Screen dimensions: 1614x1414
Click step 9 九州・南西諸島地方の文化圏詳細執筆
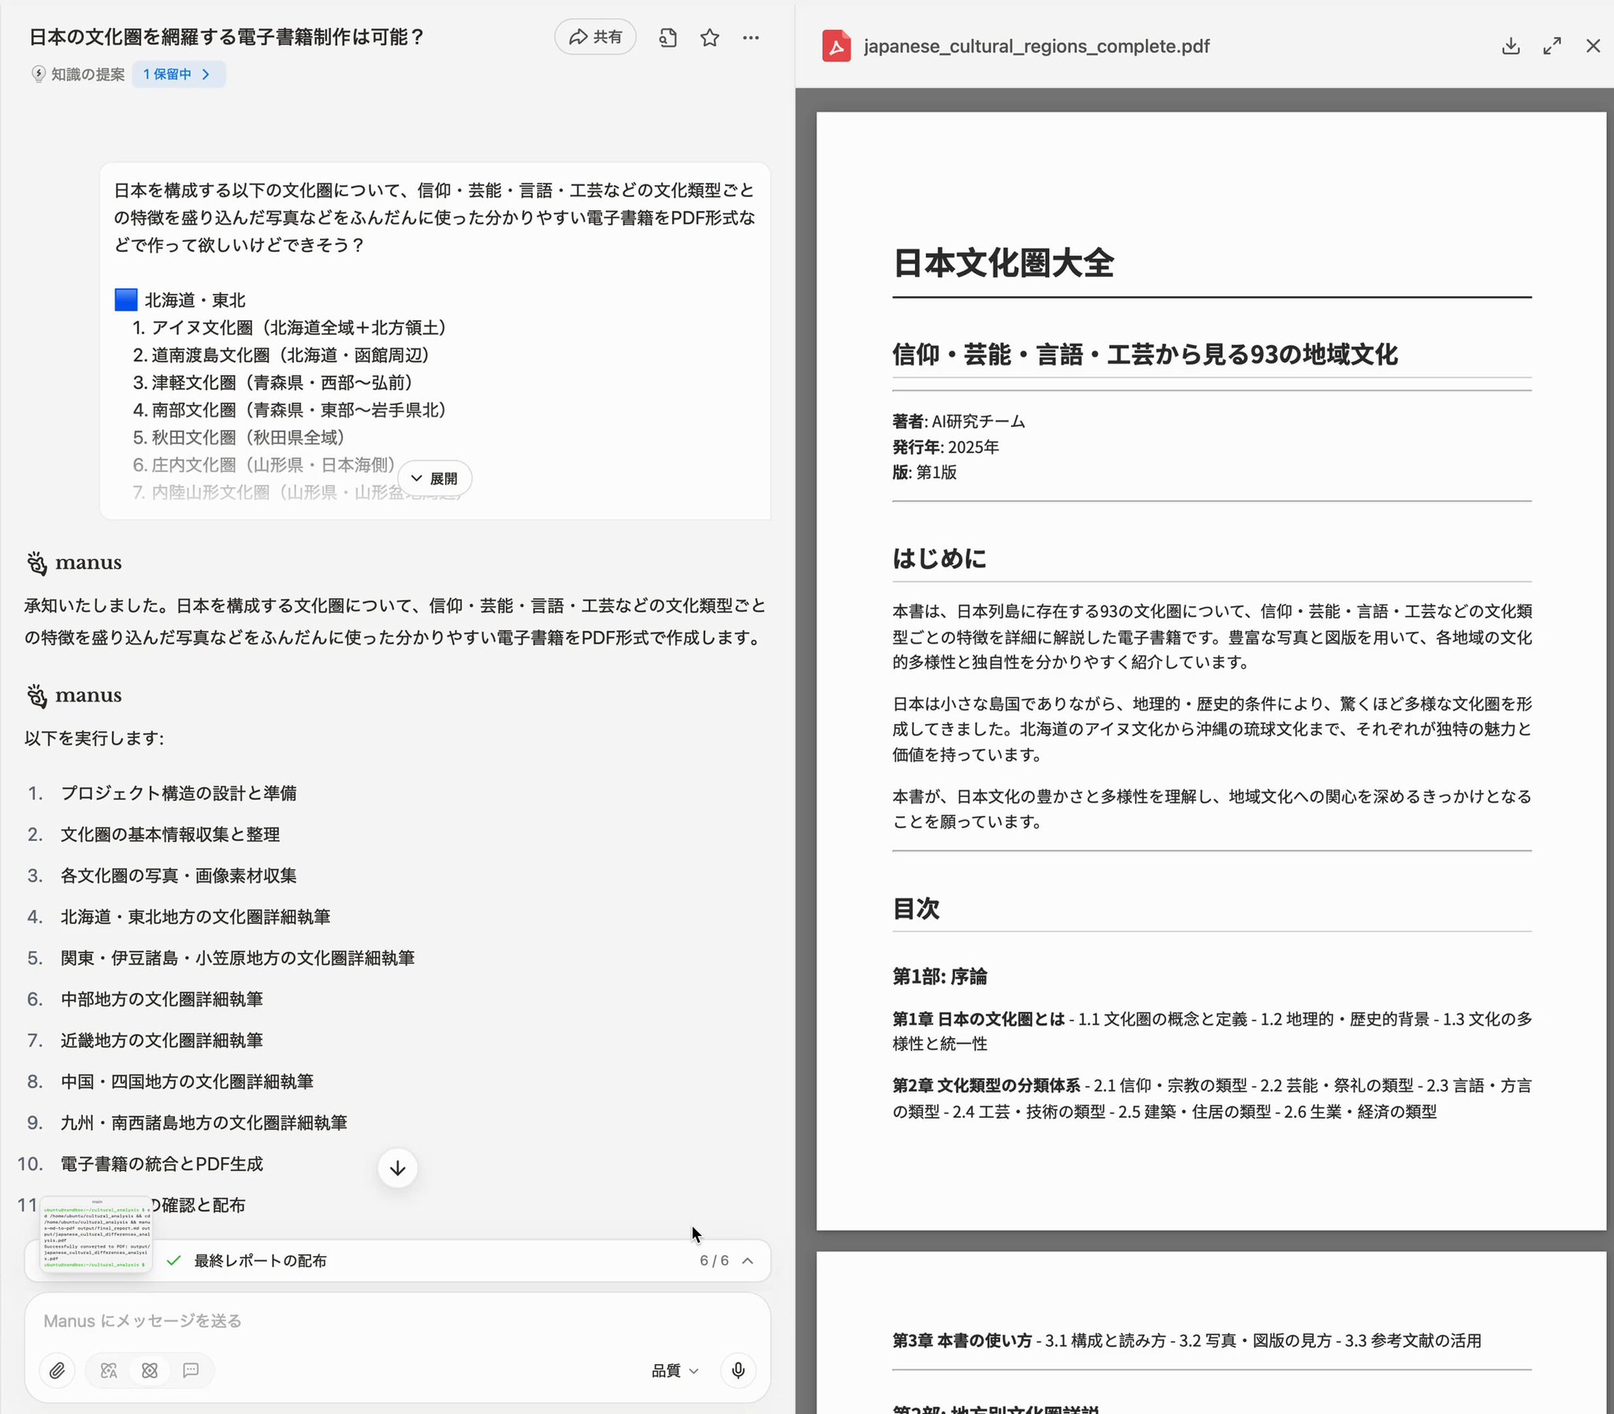point(203,1122)
